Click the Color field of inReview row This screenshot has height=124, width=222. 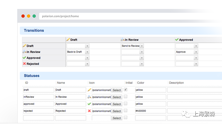tap(151, 97)
